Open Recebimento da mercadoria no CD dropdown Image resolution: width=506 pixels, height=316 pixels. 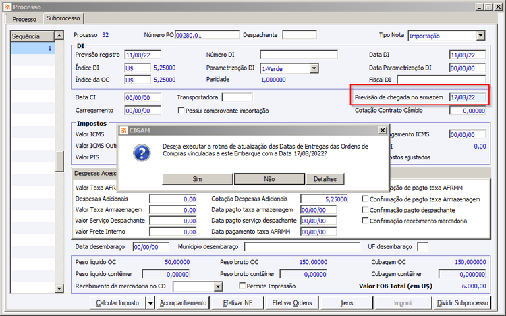point(218,286)
